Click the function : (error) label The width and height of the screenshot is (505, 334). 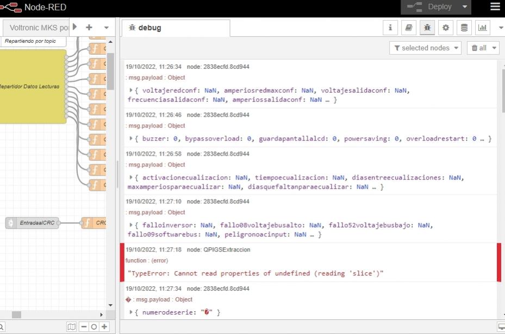[x=147, y=260]
